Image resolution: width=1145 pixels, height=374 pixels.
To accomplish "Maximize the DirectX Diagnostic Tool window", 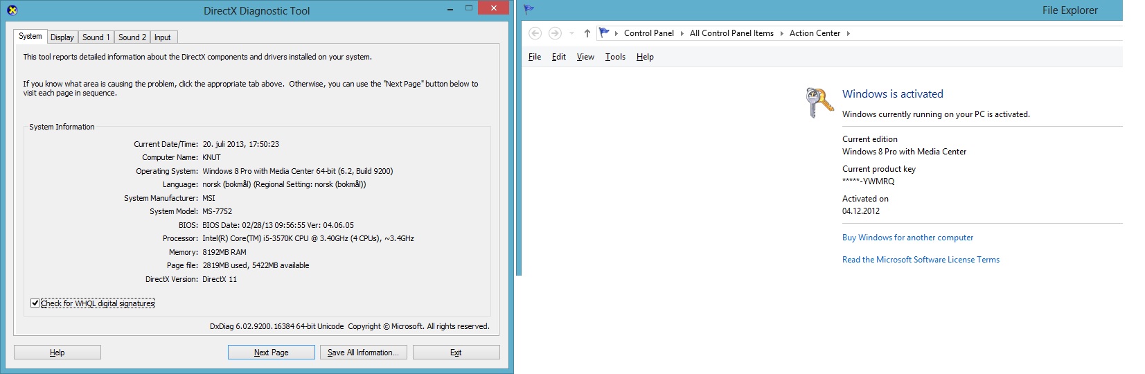I will [469, 8].
